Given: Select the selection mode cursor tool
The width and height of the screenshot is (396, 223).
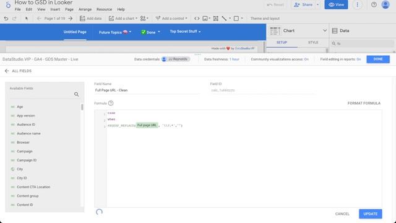Looking at the screenshot, I should click(x=27, y=19).
